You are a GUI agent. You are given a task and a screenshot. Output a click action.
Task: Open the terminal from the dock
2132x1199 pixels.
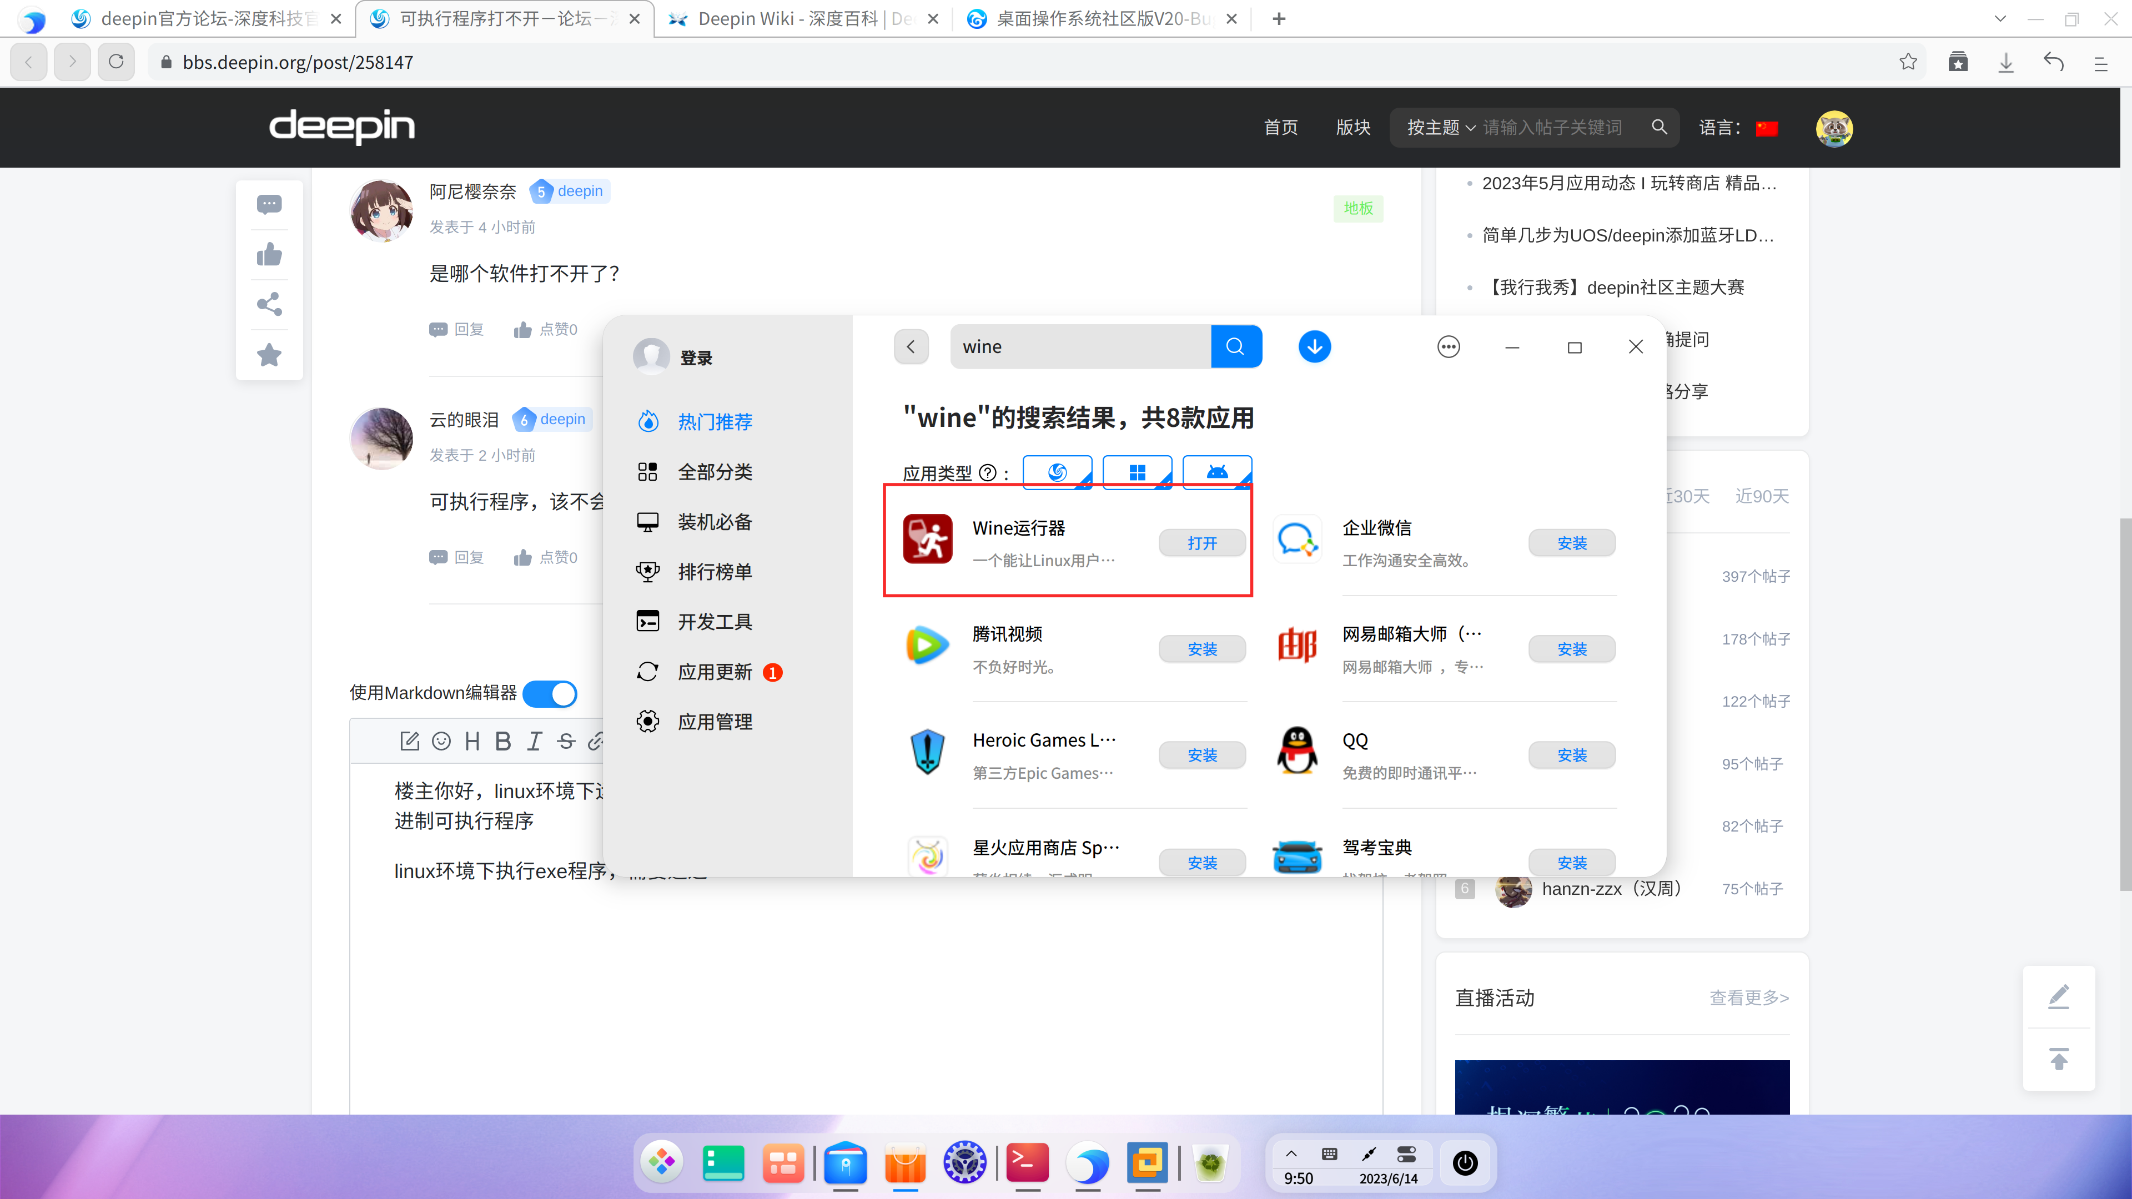pyautogui.click(x=1027, y=1162)
